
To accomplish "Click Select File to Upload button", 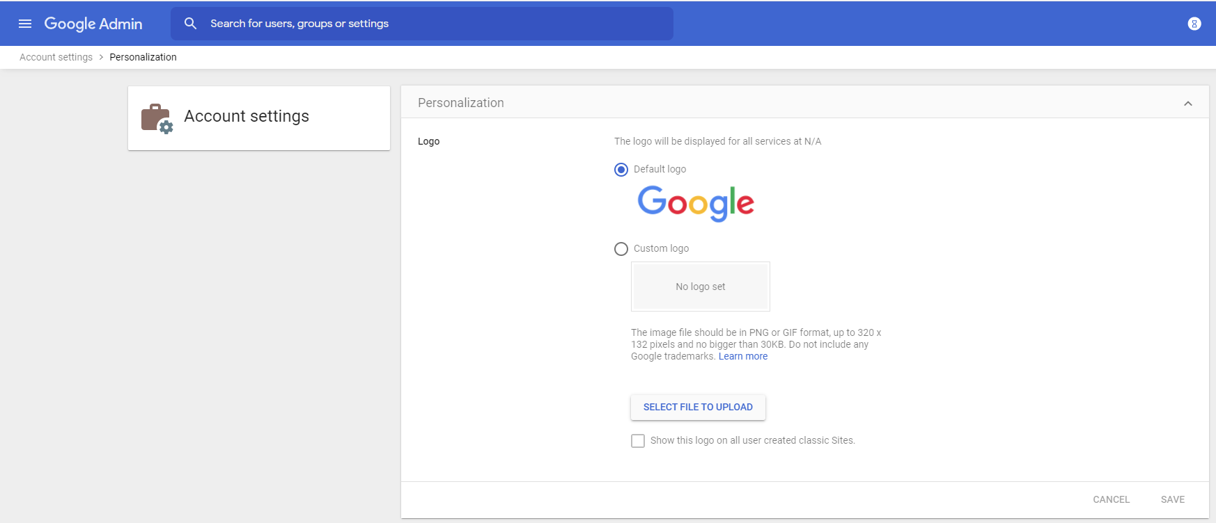I will point(698,408).
